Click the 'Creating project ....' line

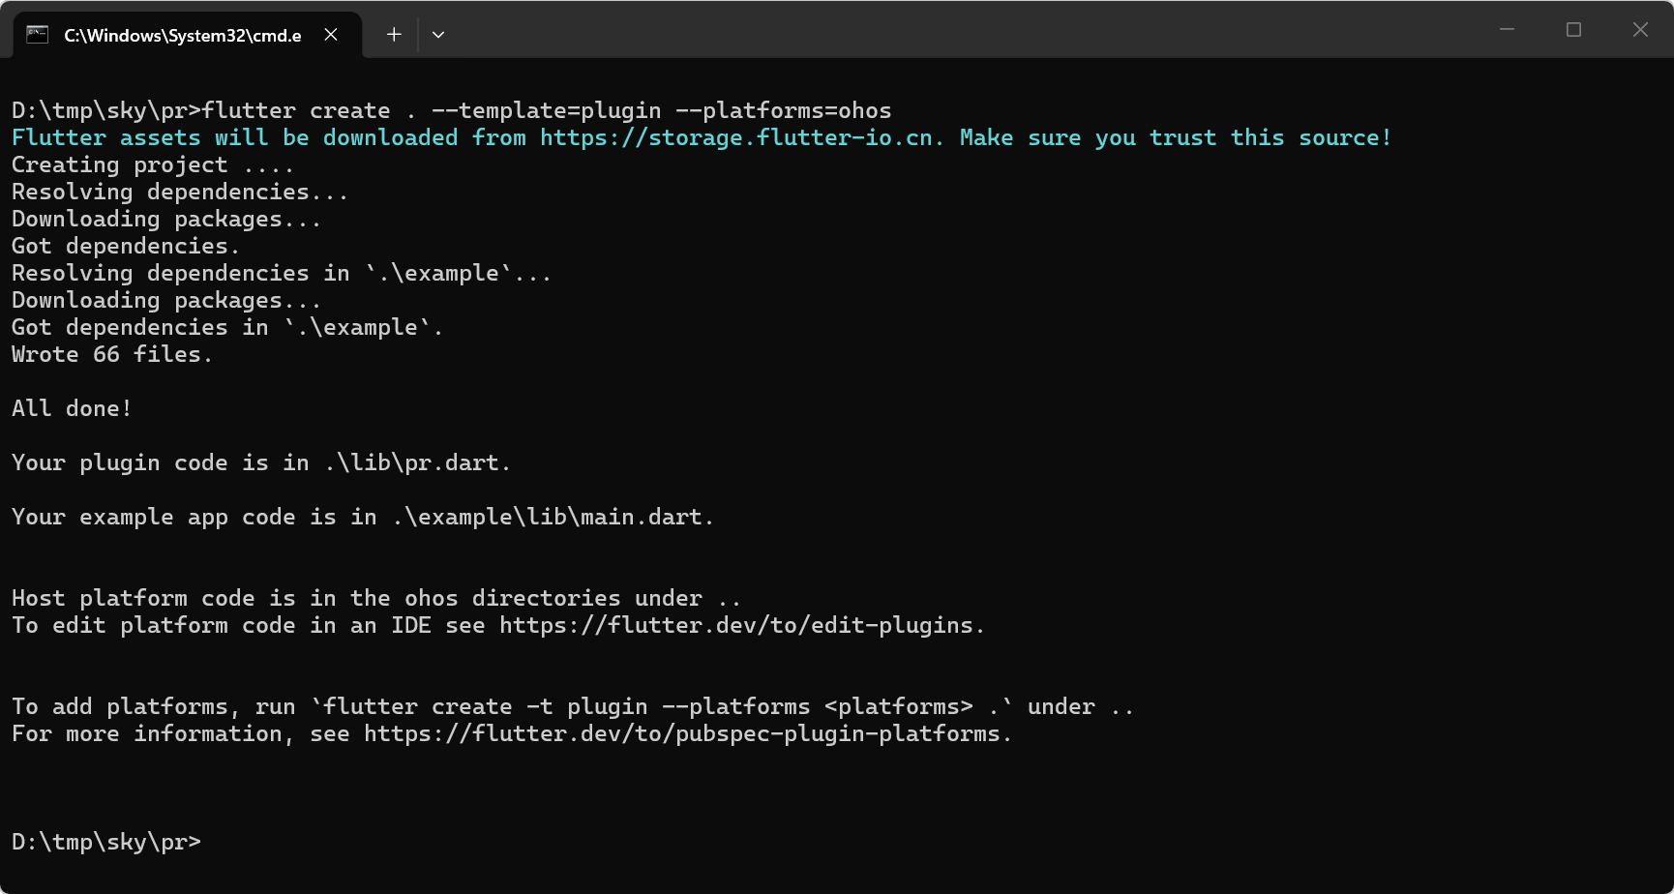pyautogui.click(x=153, y=164)
